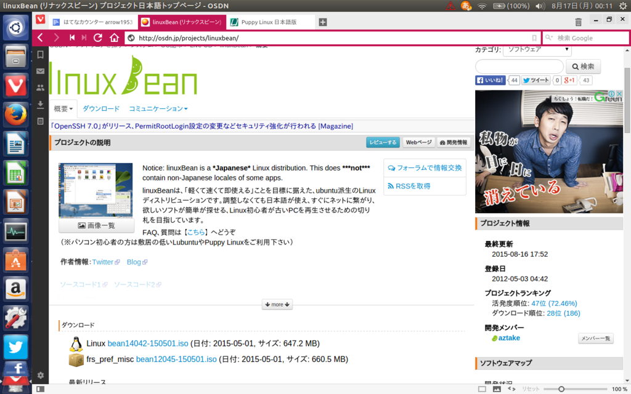Open Vivaldi settings gear in sidebar
This screenshot has width=631, height=394.
(x=40, y=375)
